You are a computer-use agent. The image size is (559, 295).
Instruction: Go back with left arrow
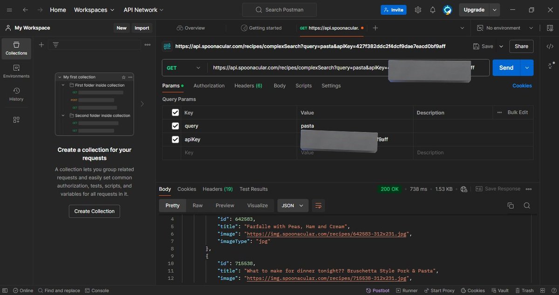click(25, 10)
